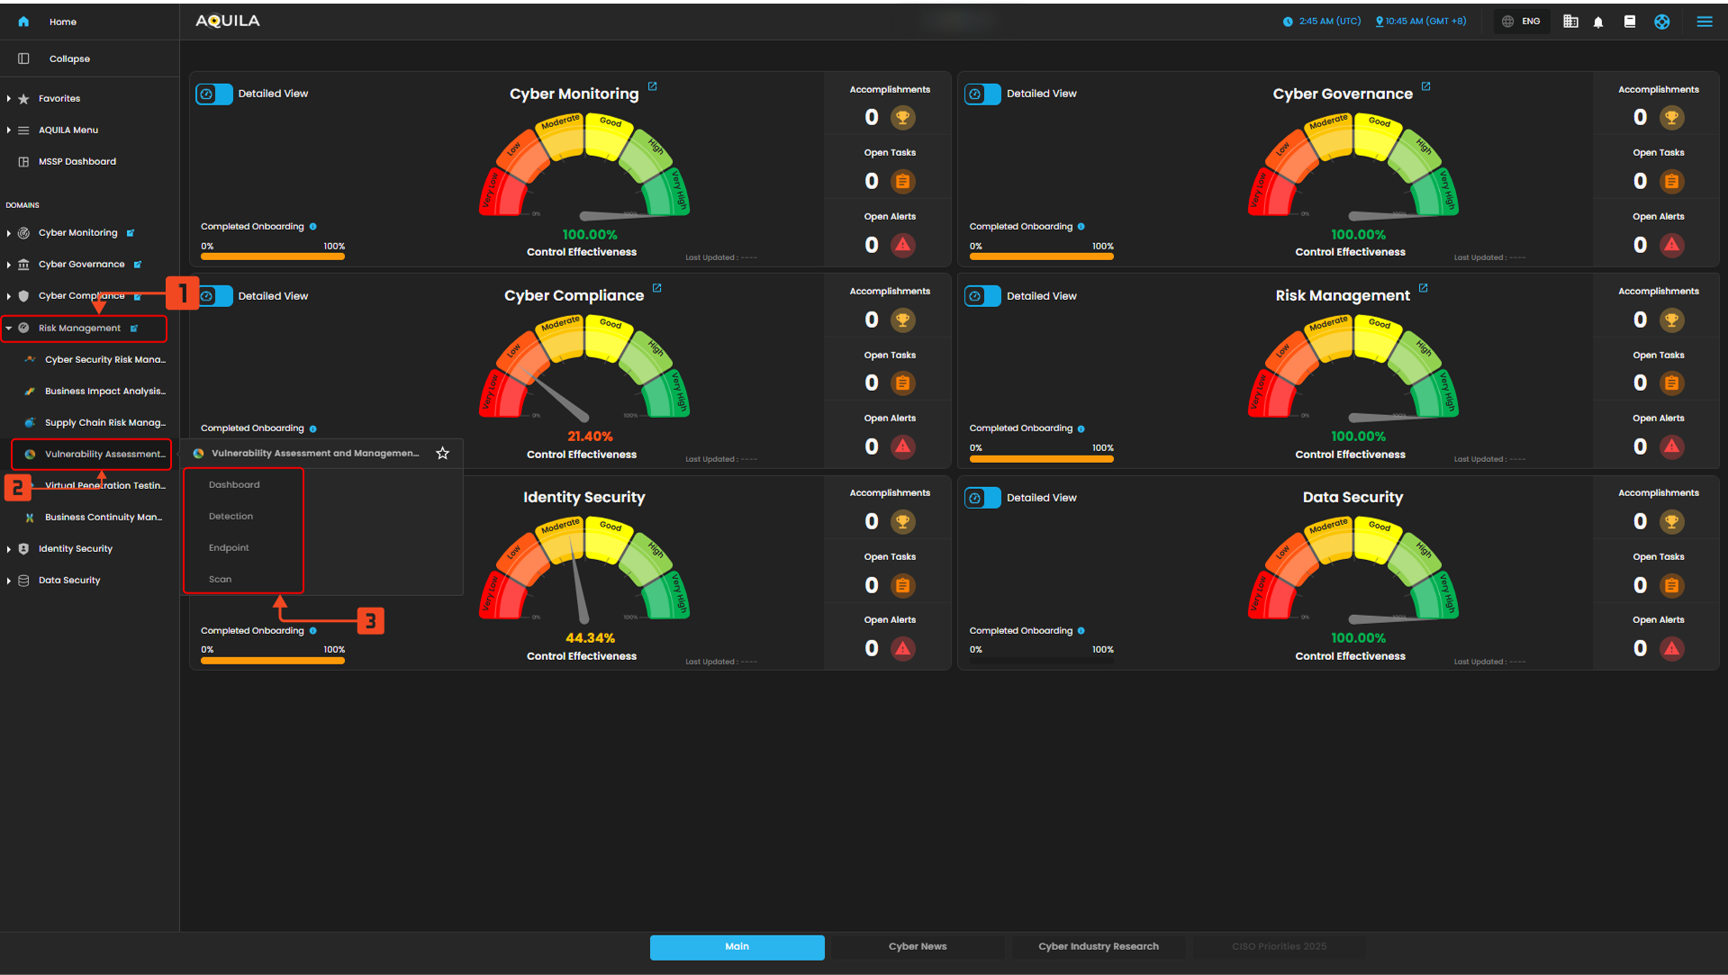The width and height of the screenshot is (1728, 975).
Task: Click Cyber Monitoring Open Alerts warning icon
Action: (x=902, y=245)
